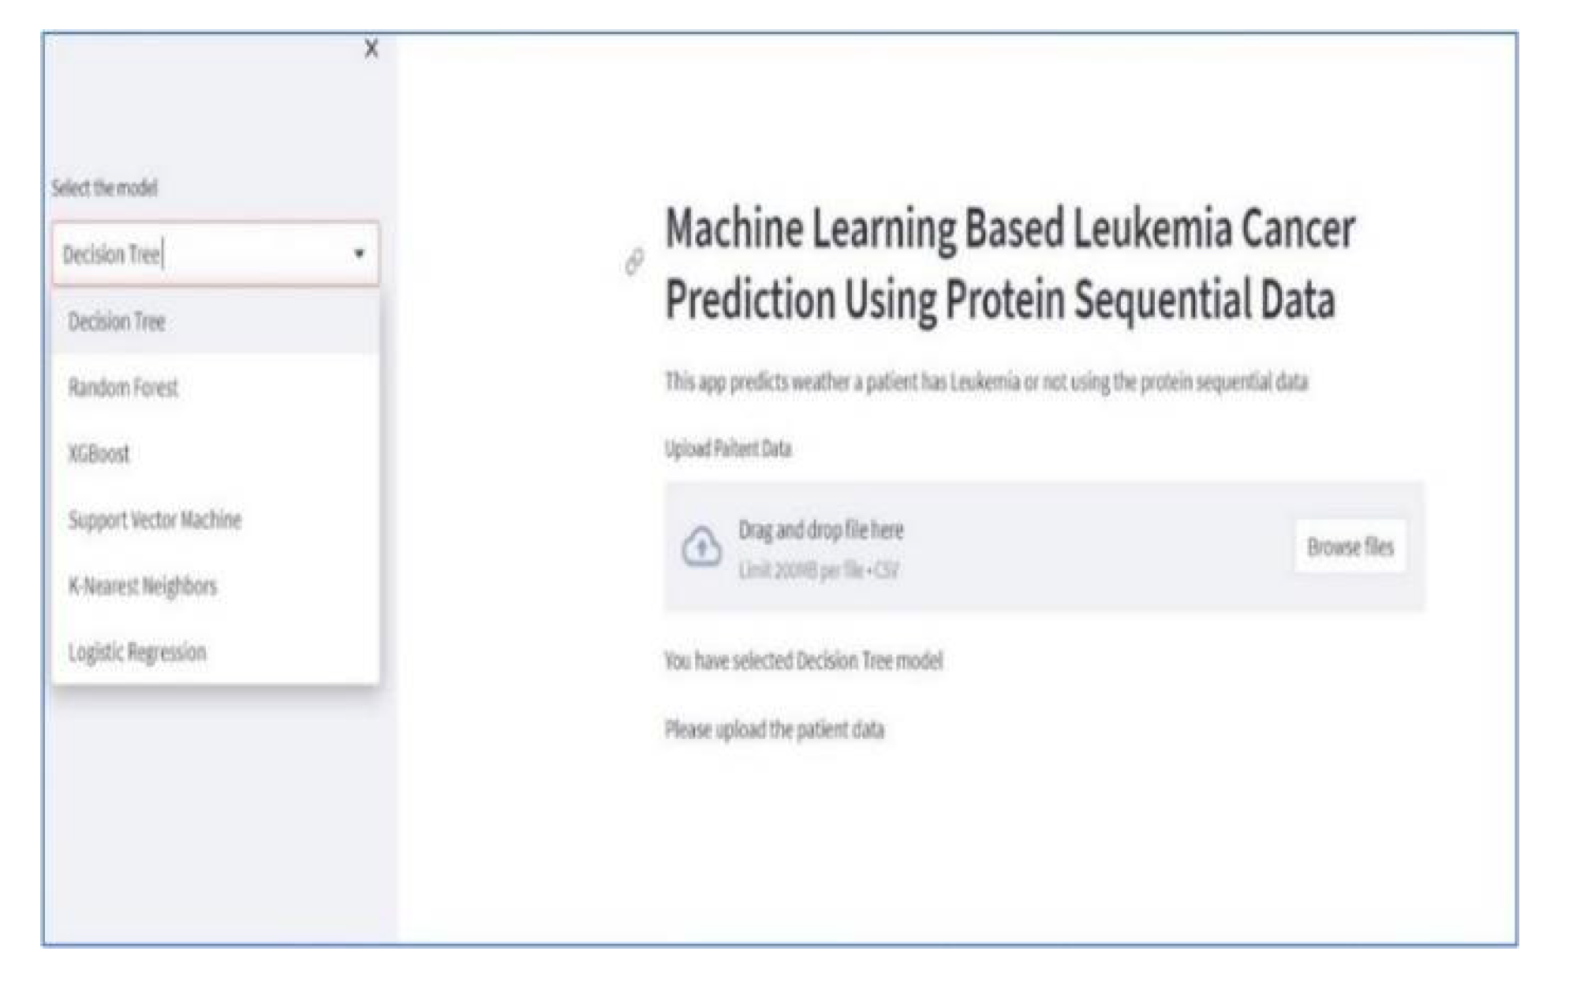This screenshot has height=981, width=1580.
Task: Click the 'Select the model' label
Action: click(x=105, y=188)
